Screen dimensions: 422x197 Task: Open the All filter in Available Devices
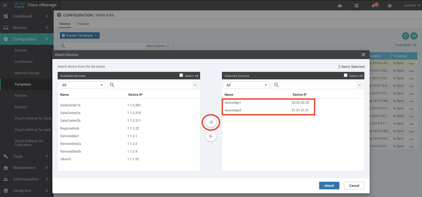click(82, 85)
